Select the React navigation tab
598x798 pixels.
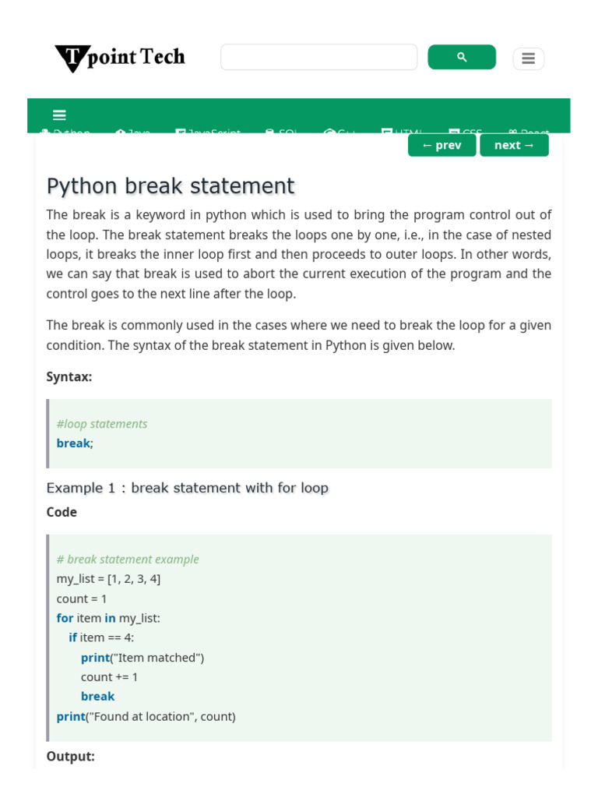pyautogui.click(x=528, y=132)
